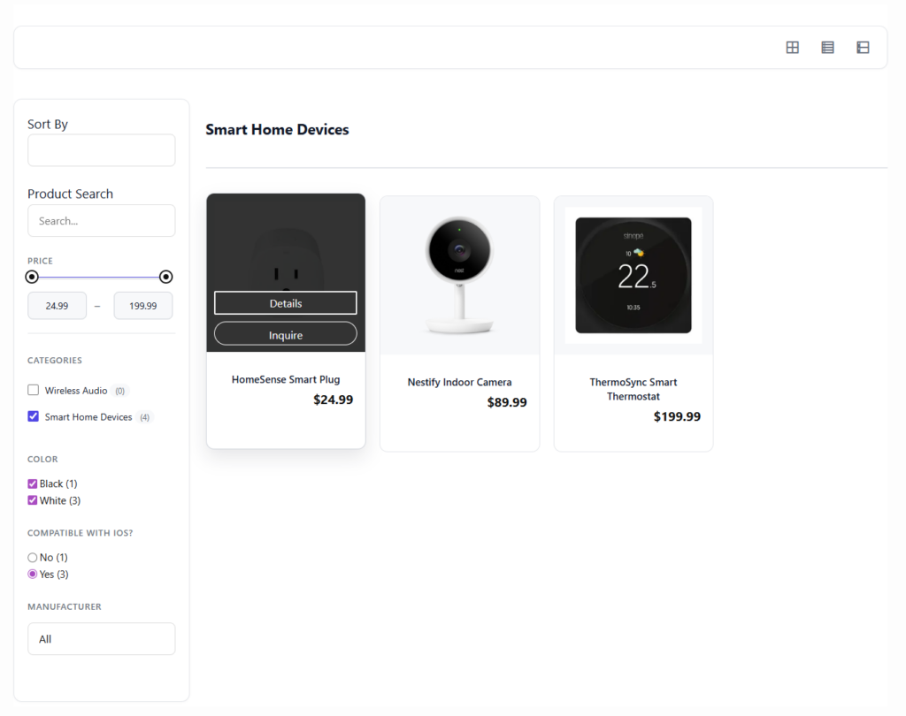This screenshot has width=906, height=716.
Task: Click the $24.99 price
Action: click(333, 400)
